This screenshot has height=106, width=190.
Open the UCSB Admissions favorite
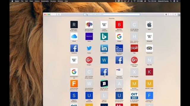tap(89, 95)
